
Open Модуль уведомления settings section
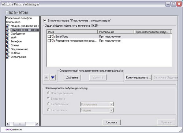pyautogui.click(x=25, y=26)
